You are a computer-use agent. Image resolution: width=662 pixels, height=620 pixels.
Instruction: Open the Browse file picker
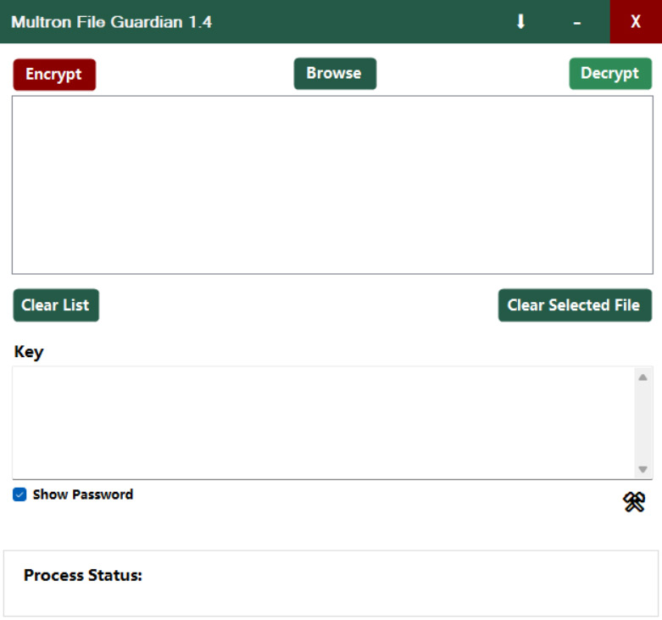click(335, 74)
